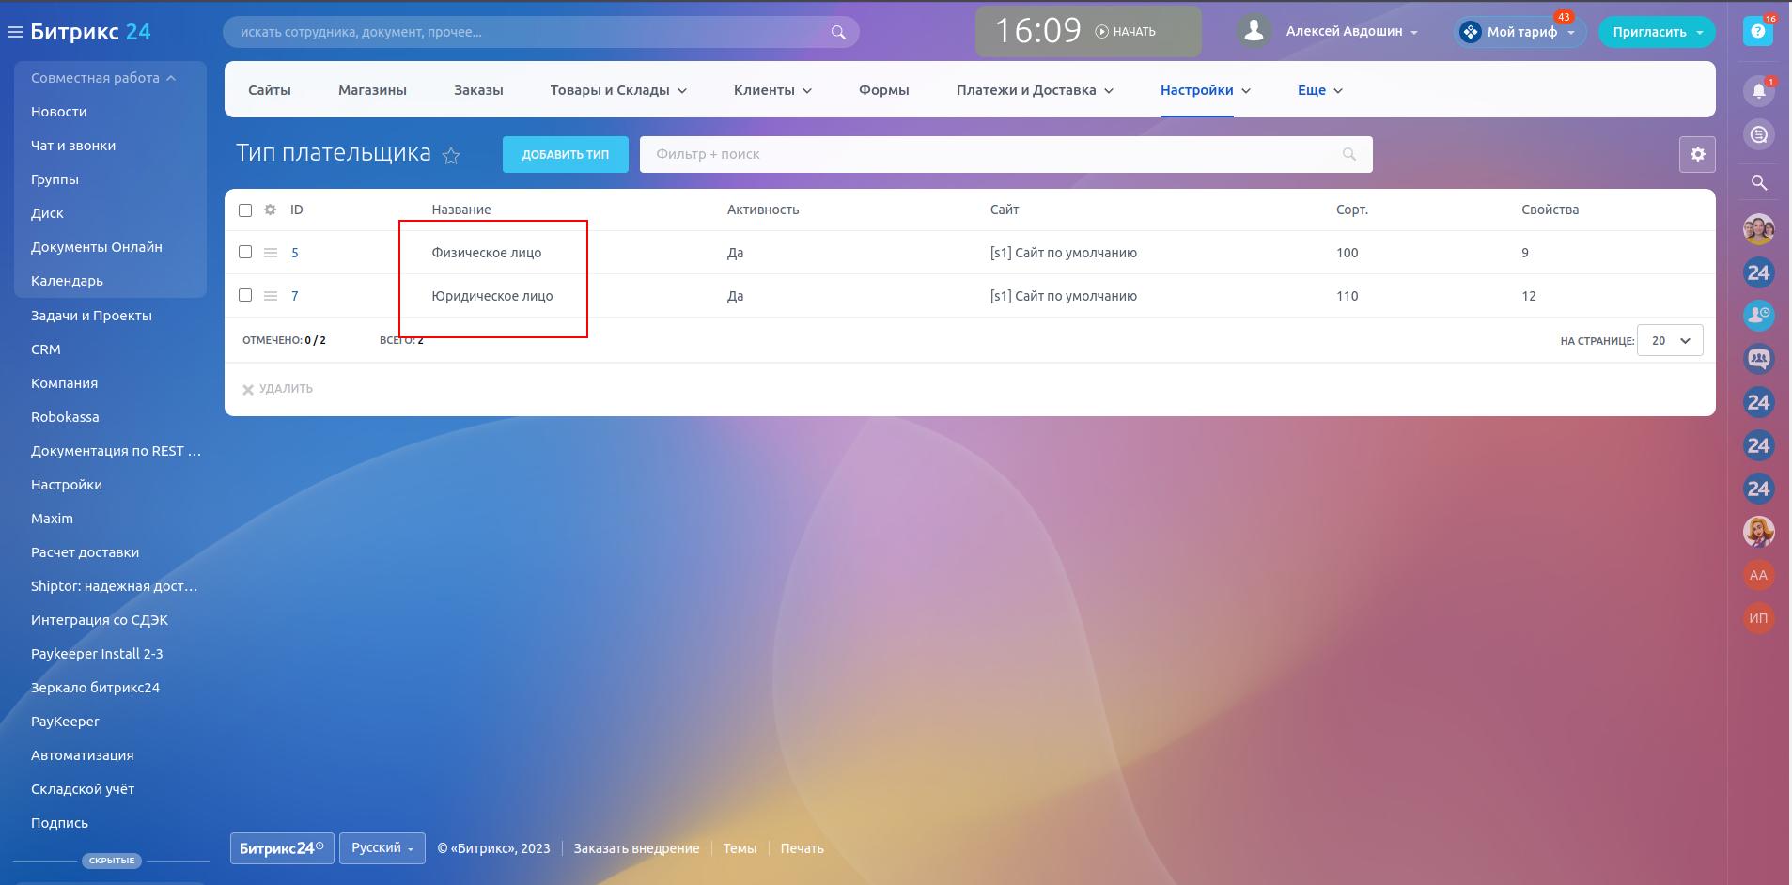Viewport: 1792px width, 885px height.
Task: Open the hamburger menu next to the Bitrix24 logo
Action: click(14, 32)
